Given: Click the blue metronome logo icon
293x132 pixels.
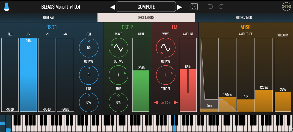Looking at the screenshot, I should [x=7, y=7].
